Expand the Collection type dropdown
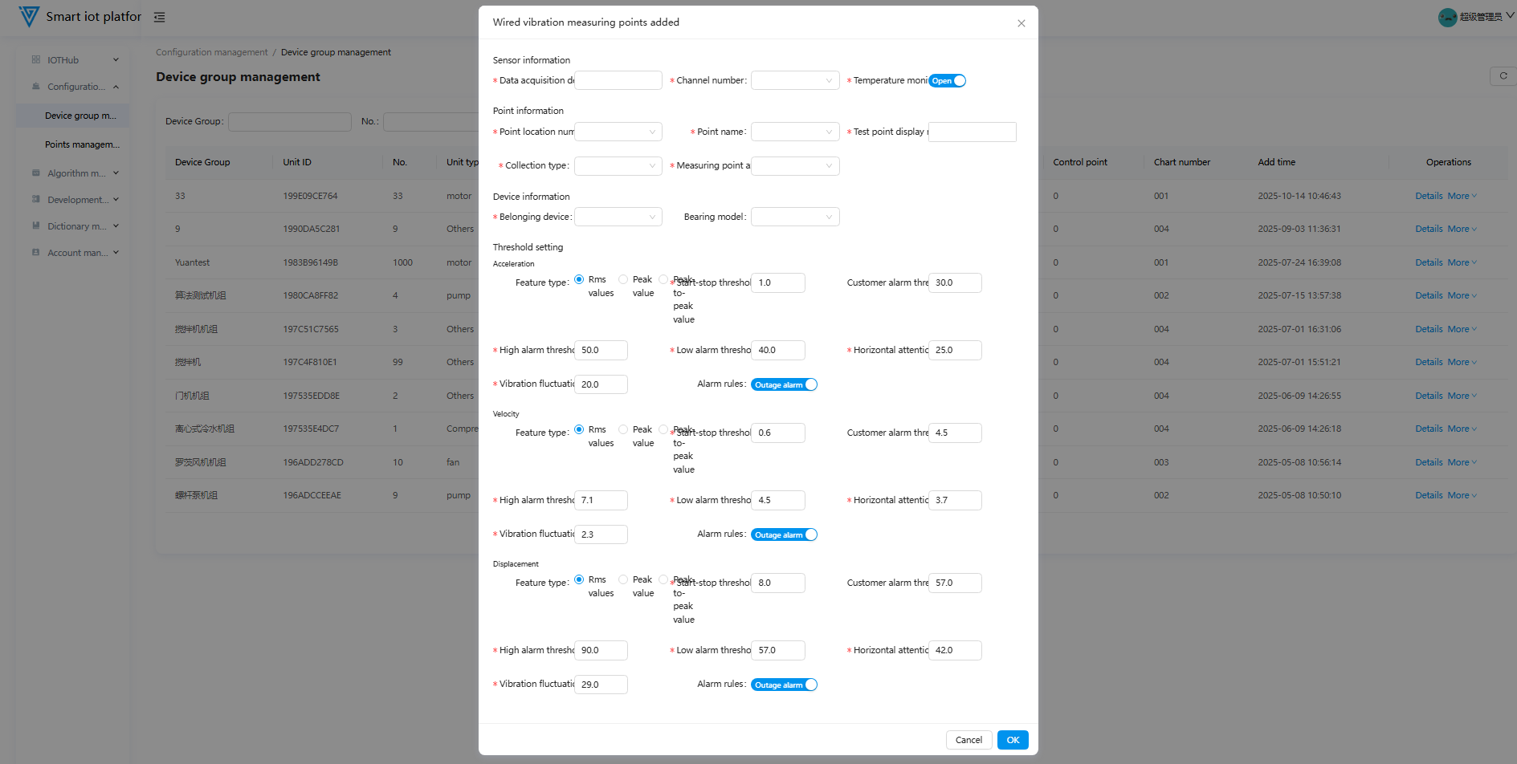This screenshot has height=764, width=1517. [x=618, y=166]
